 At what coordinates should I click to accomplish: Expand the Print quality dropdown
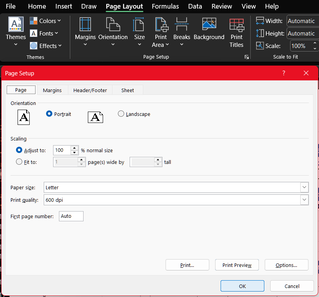point(304,200)
